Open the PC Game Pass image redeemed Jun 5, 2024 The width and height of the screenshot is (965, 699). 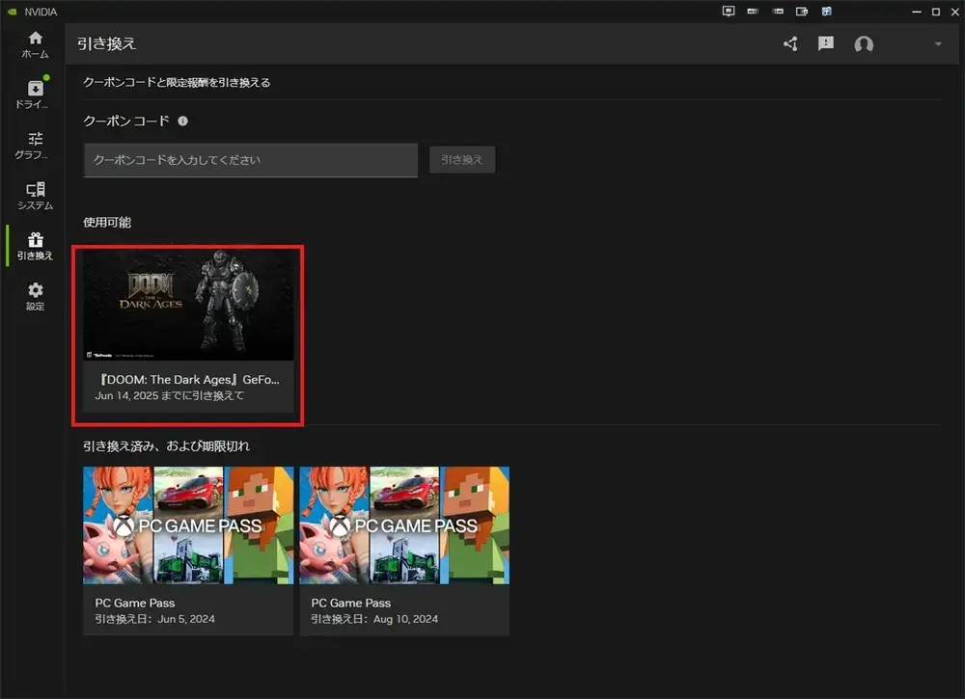(x=188, y=525)
